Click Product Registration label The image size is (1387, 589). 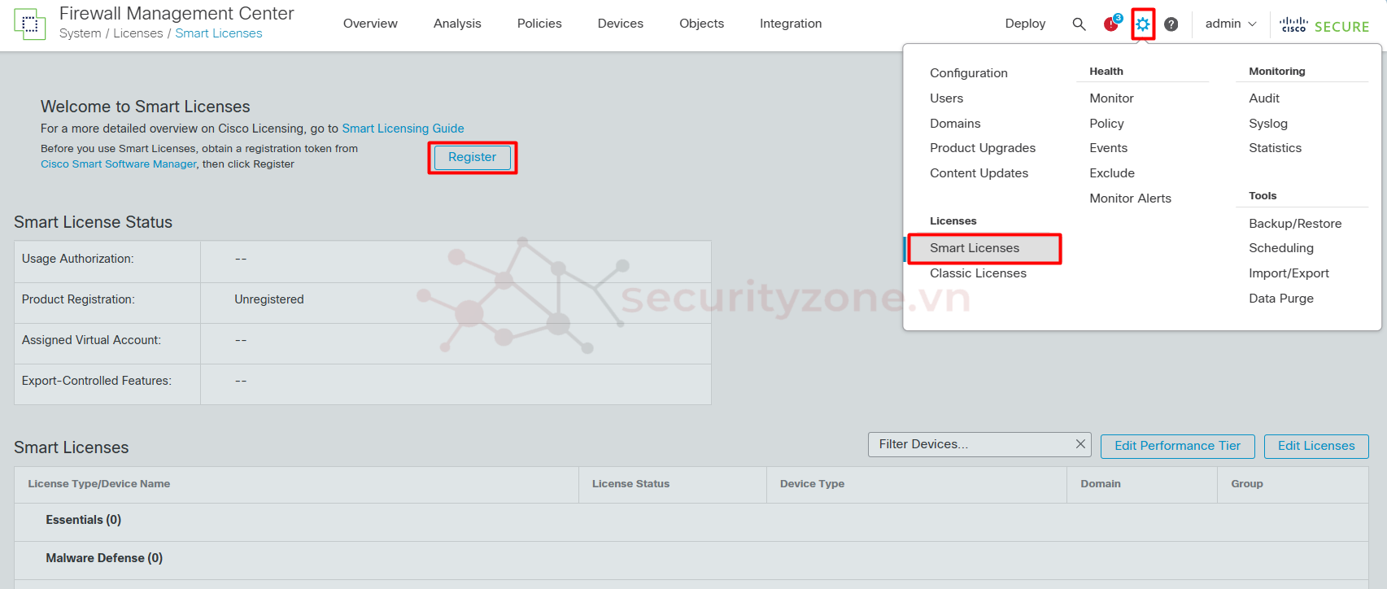(x=78, y=299)
